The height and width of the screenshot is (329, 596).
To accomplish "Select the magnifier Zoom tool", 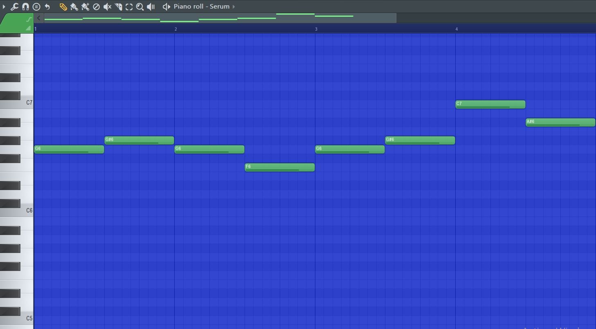I will click(140, 7).
